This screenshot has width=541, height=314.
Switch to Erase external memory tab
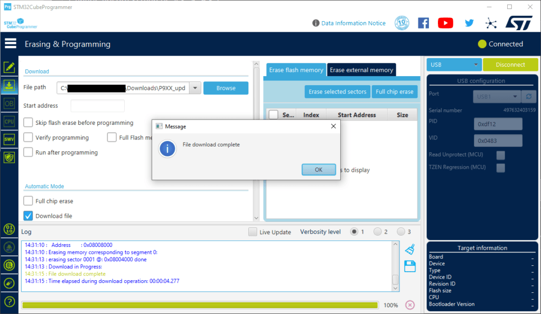tap(361, 70)
